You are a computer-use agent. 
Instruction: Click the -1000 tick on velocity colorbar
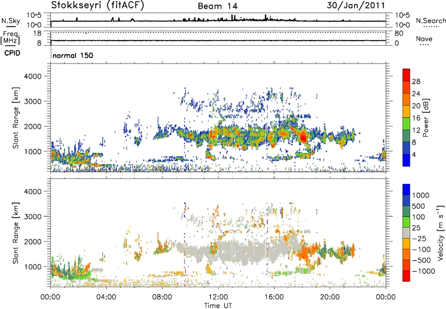pos(423,271)
